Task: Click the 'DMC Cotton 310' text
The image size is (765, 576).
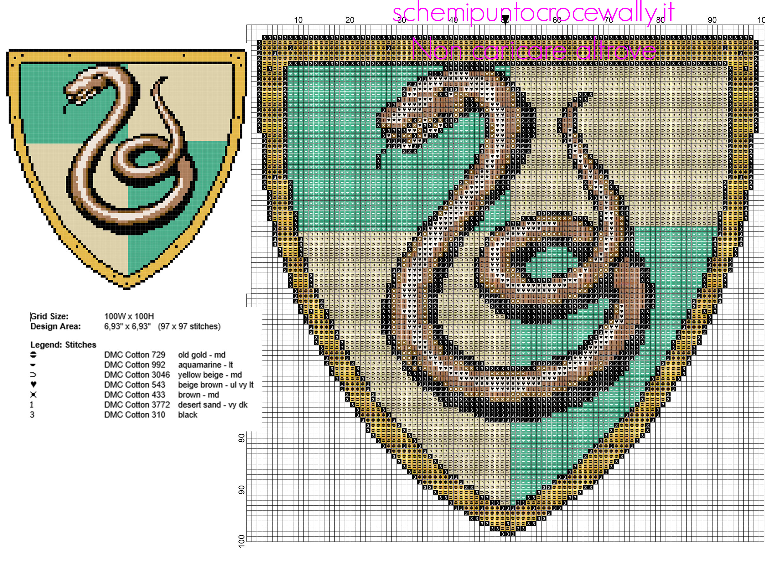Action: tap(135, 415)
